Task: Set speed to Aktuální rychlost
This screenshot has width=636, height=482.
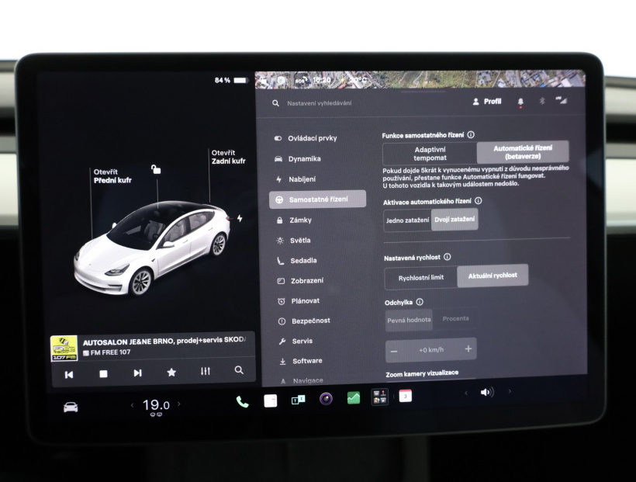Action: coord(493,276)
